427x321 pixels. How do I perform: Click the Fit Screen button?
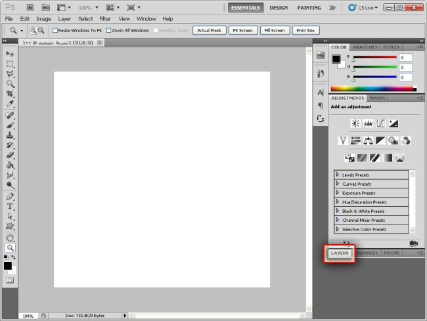click(x=241, y=30)
